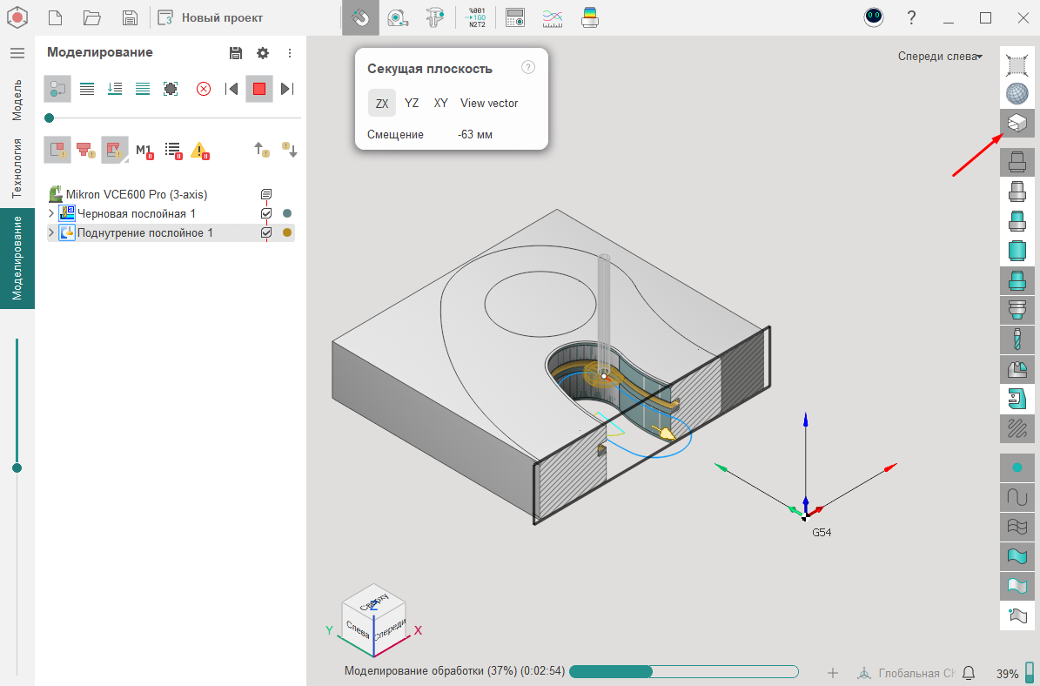Click the red circled X icon
Screen dimensions: 1040x686
[x=203, y=89]
